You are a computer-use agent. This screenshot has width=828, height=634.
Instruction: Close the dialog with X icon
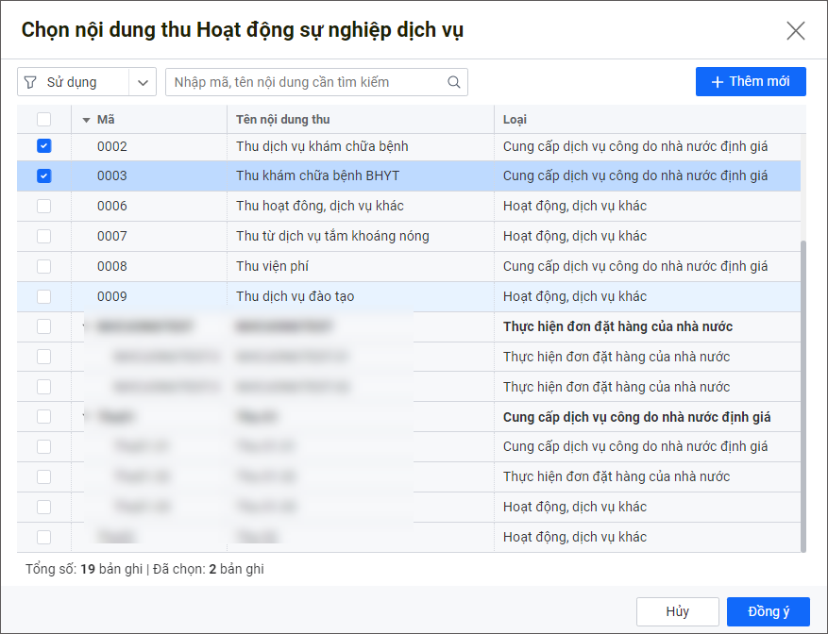point(795,31)
